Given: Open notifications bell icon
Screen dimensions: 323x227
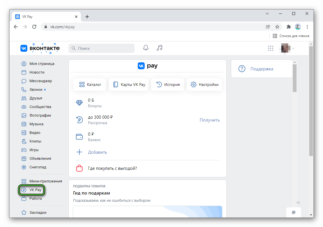Looking at the screenshot, I should click(146, 48).
